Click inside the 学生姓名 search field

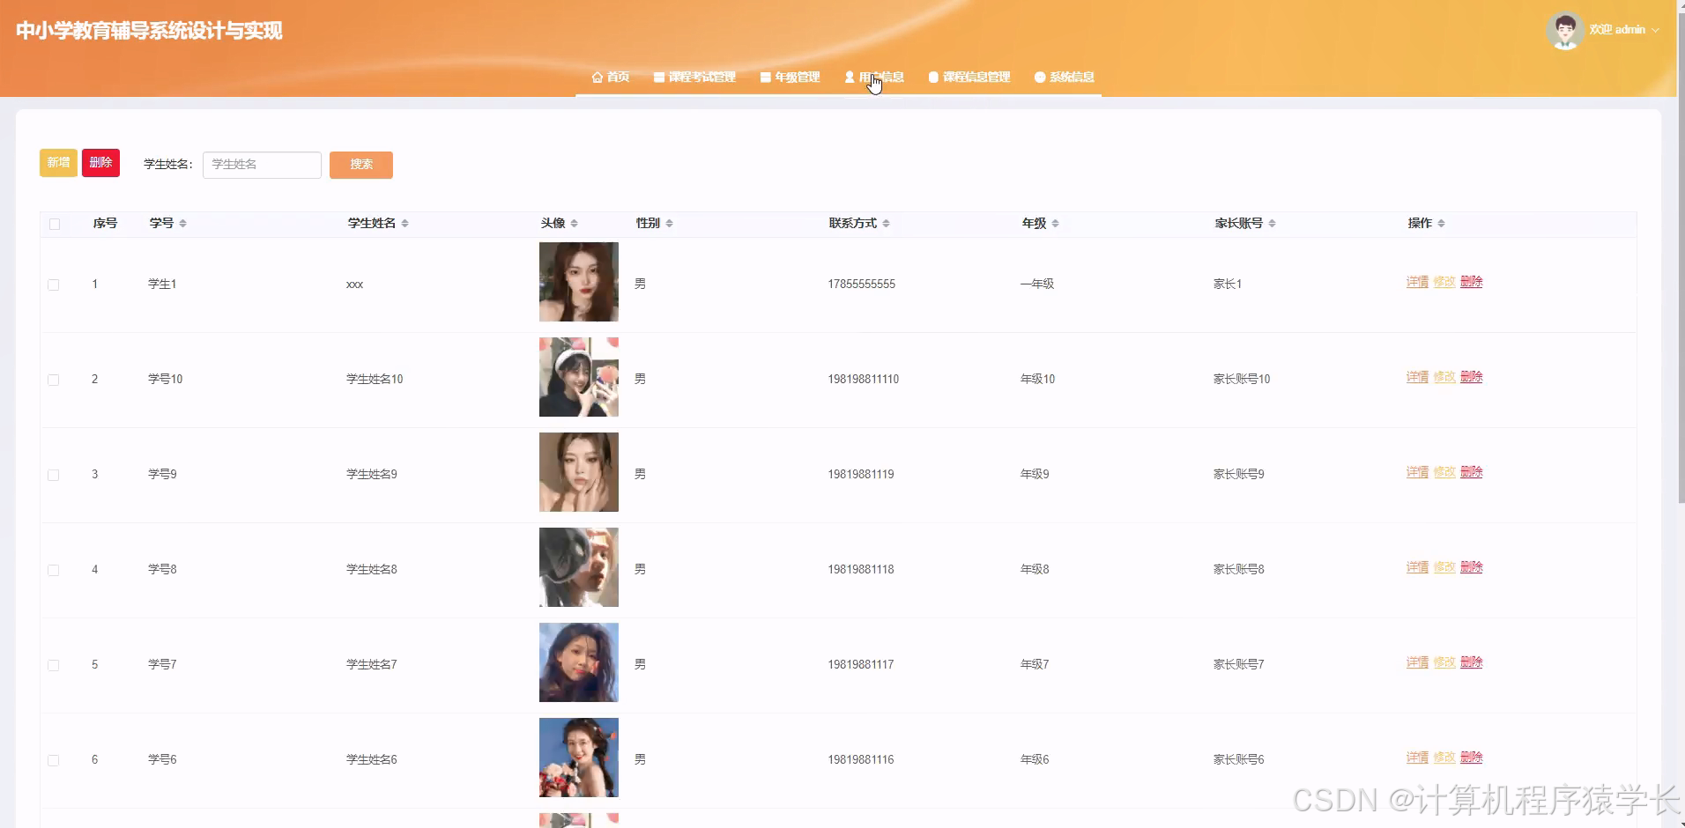[x=261, y=165]
